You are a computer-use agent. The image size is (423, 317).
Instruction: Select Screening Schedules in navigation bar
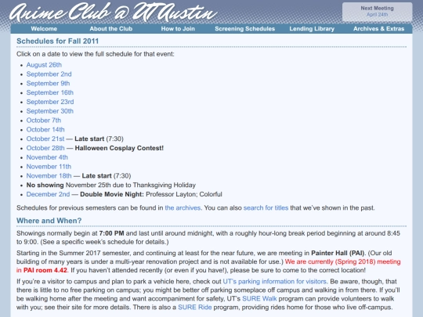pyautogui.click(x=244, y=29)
